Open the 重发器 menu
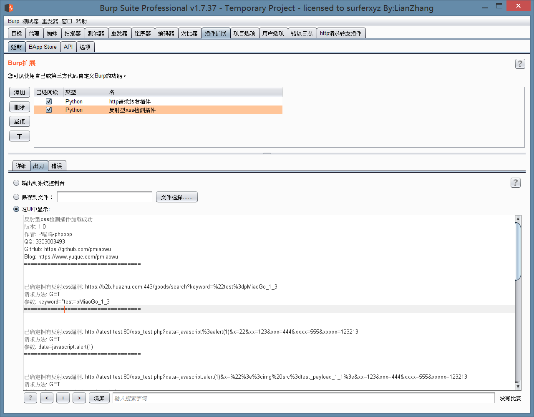 coord(50,21)
